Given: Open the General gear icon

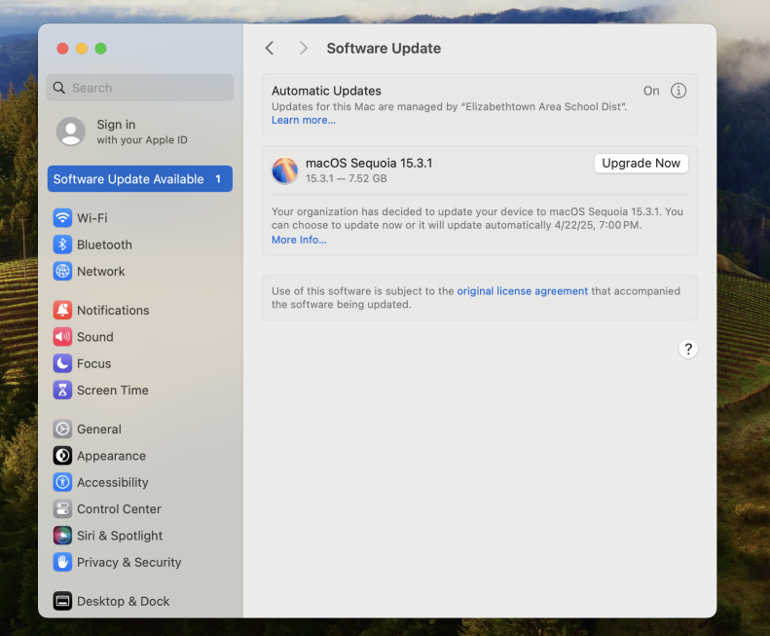Looking at the screenshot, I should (x=62, y=430).
